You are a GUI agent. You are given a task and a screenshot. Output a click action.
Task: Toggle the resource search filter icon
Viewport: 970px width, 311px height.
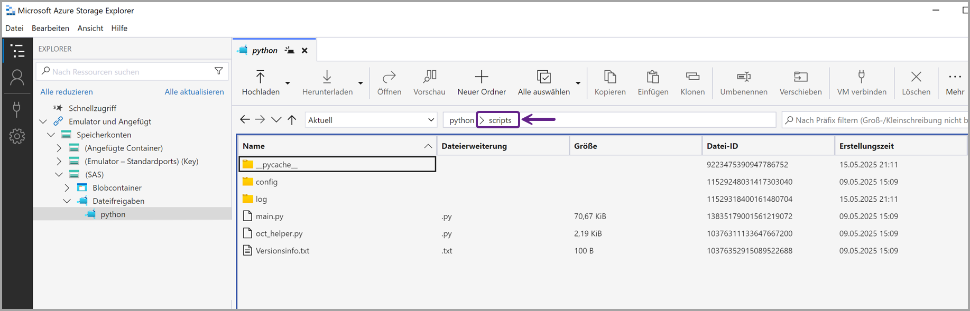[218, 71]
